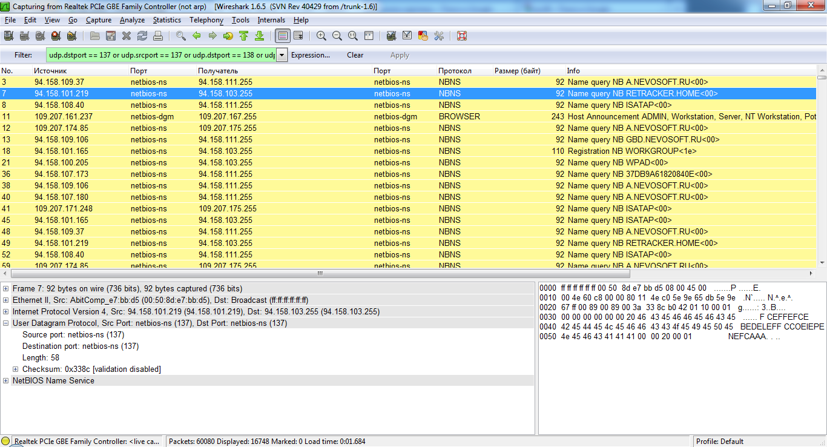Sort by the Получатель column header
The width and height of the screenshot is (827, 447).
click(284, 71)
